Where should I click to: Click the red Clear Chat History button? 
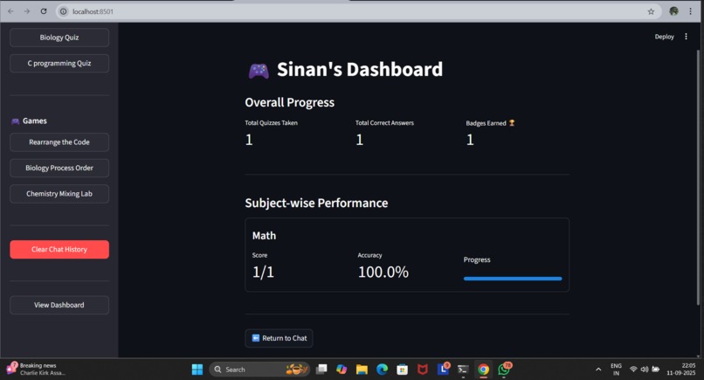pyautogui.click(x=59, y=249)
